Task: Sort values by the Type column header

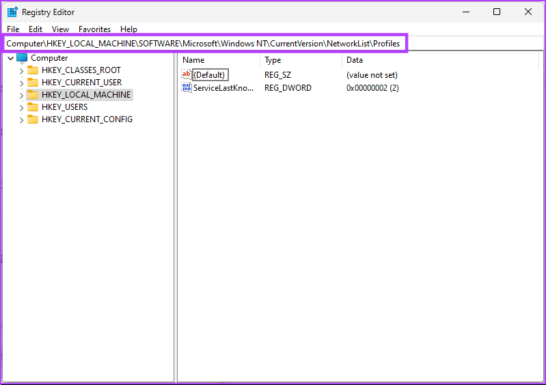Action: pos(301,60)
